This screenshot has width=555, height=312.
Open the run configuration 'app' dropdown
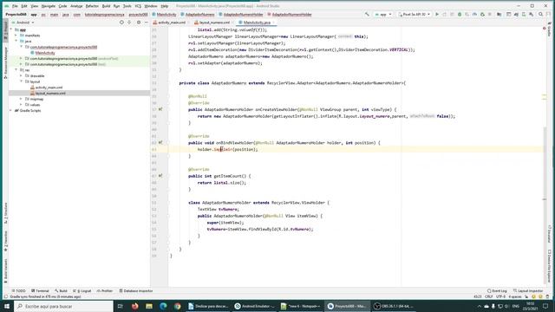click(383, 15)
